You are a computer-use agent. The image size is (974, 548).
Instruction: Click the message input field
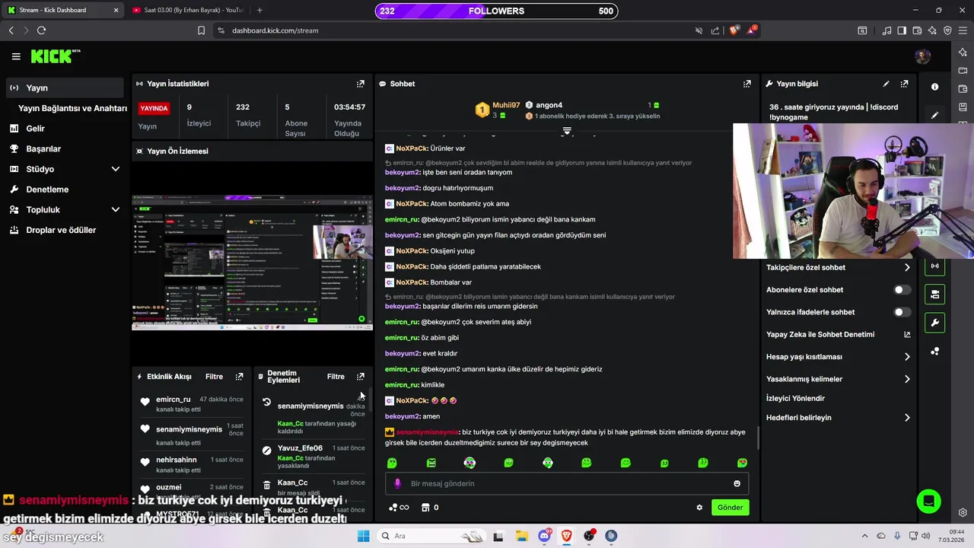coord(567,483)
